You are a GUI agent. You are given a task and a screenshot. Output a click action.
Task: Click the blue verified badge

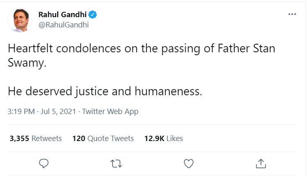pyautogui.click(x=93, y=15)
